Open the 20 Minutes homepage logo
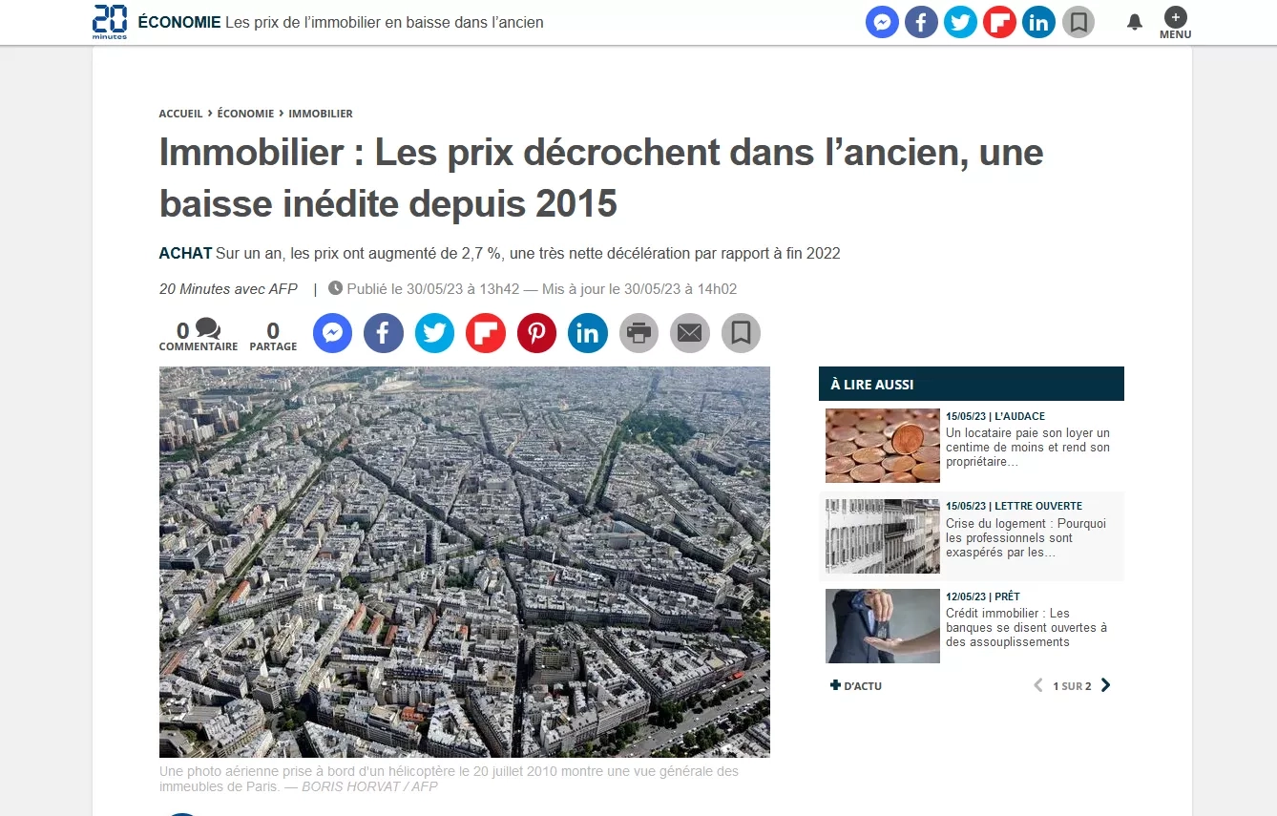Image resolution: width=1277 pixels, height=816 pixels. [x=110, y=21]
